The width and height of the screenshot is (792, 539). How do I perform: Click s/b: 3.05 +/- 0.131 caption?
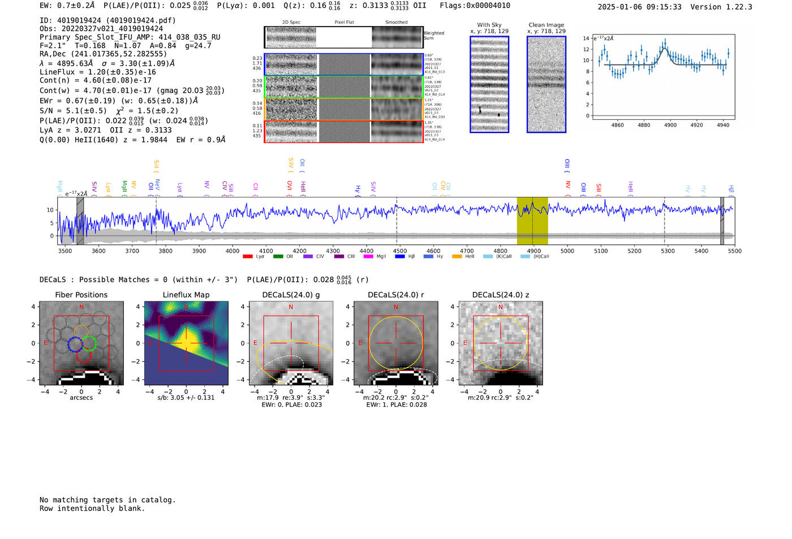click(x=186, y=398)
